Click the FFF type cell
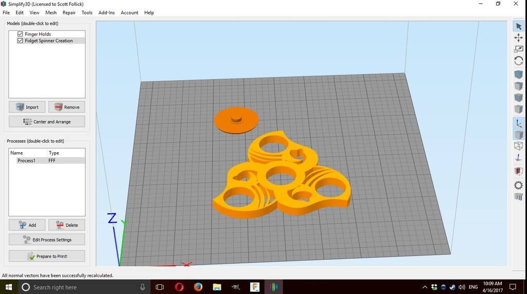The image size is (527, 294). (52, 160)
